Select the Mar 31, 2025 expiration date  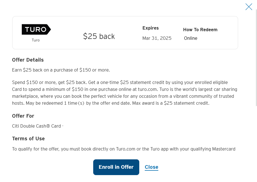click(x=157, y=38)
